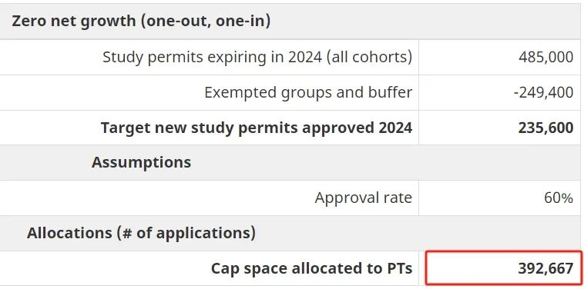Viewport: 584px width, 289px height.
Task: Click '(# of applications)' text in Allocations header
Action: (186, 233)
